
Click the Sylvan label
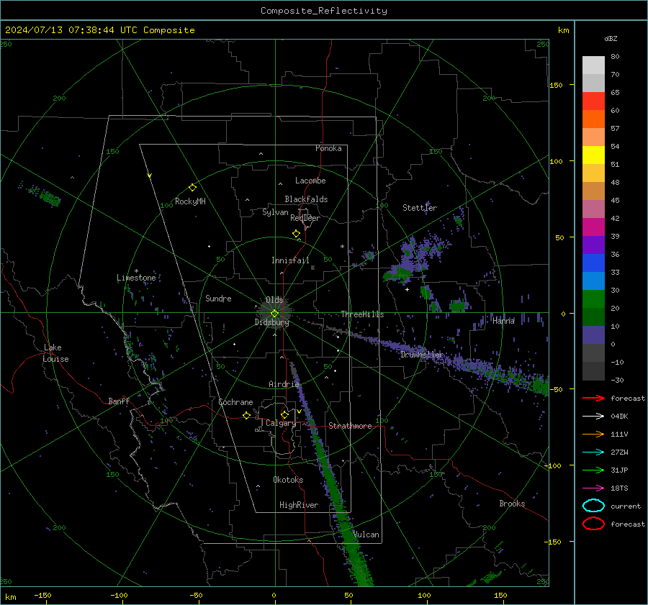tap(275, 212)
